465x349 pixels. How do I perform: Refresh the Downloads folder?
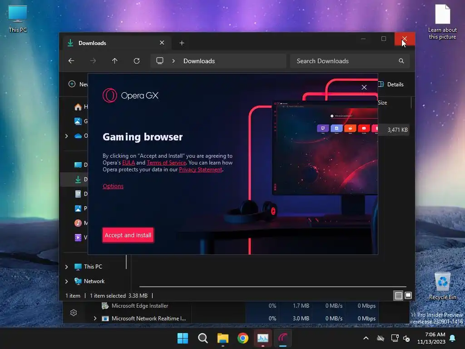point(136,61)
